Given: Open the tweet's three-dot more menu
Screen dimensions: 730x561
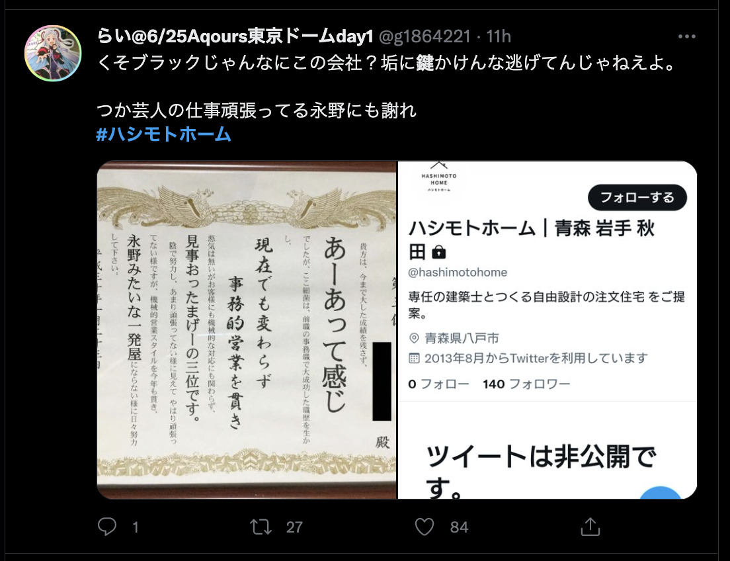Looking at the screenshot, I should pyautogui.click(x=687, y=36).
